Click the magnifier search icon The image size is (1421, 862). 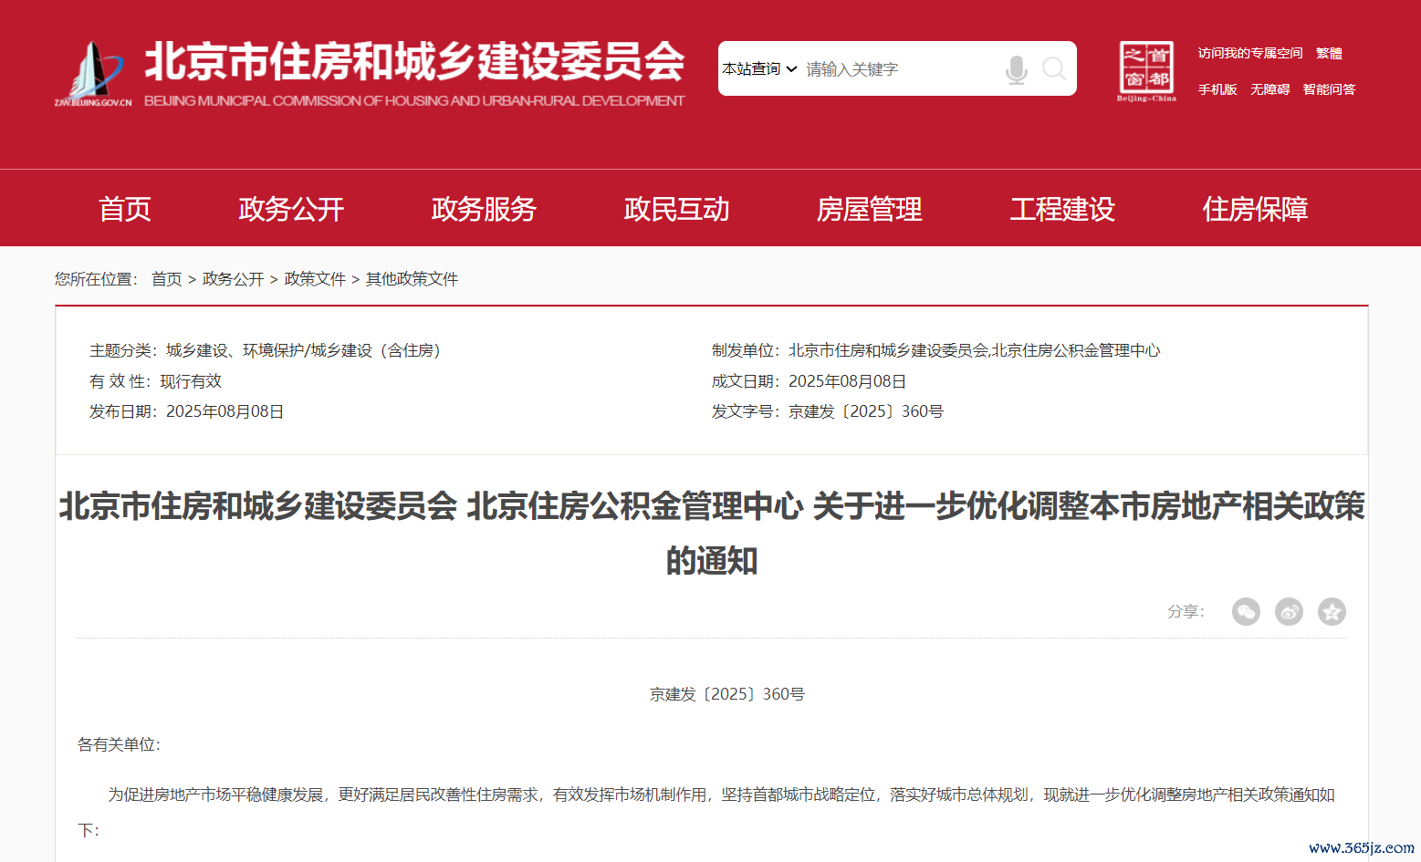[x=1053, y=68]
